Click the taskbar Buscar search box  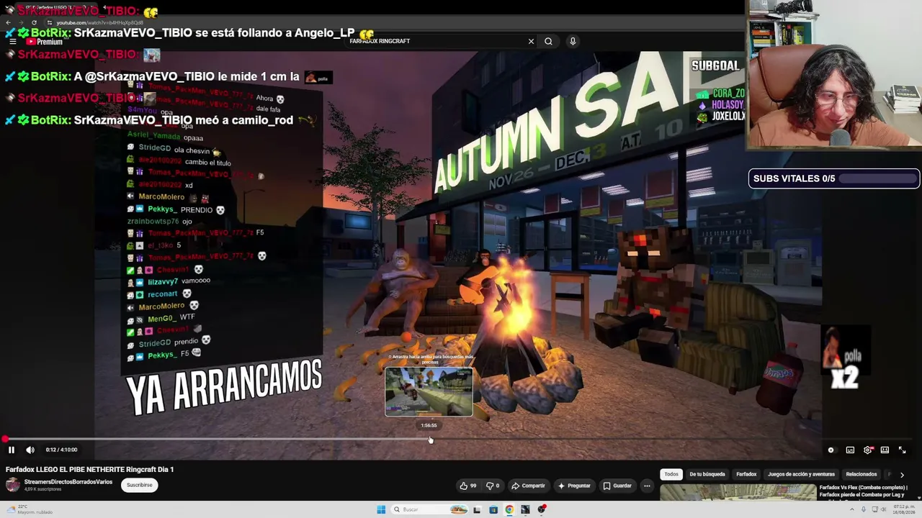click(429, 509)
